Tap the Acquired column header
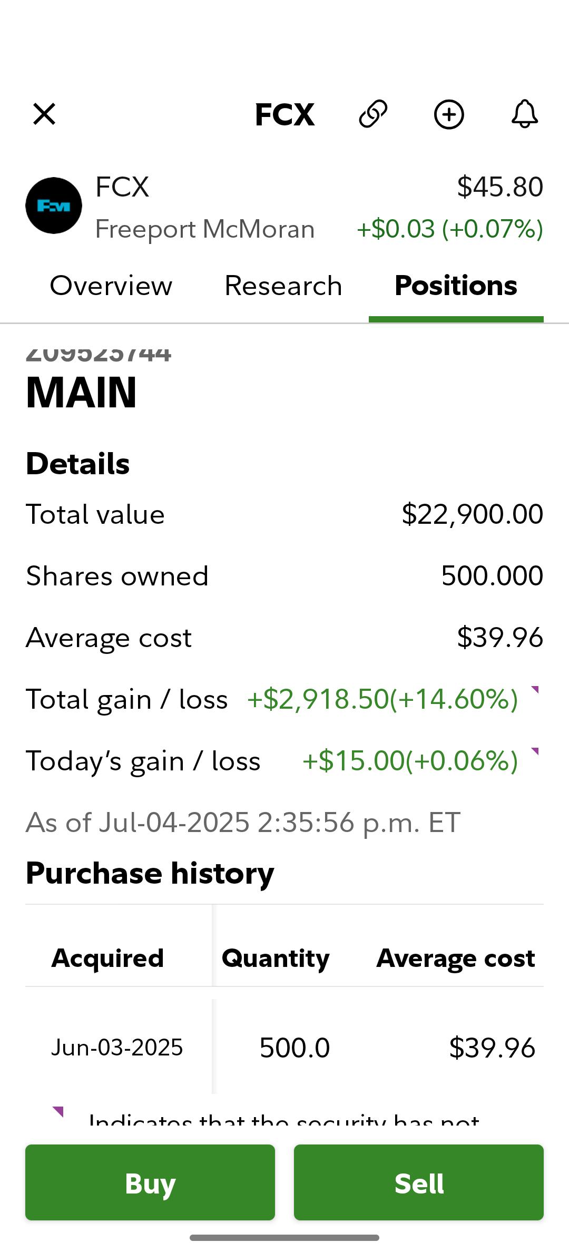The height and width of the screenshot is (1252, 569). pos(107,957)
